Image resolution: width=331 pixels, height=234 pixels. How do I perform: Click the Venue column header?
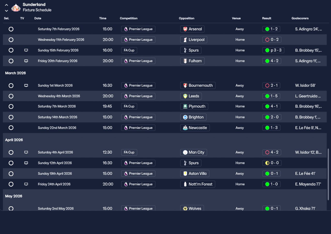click(236, 18)
